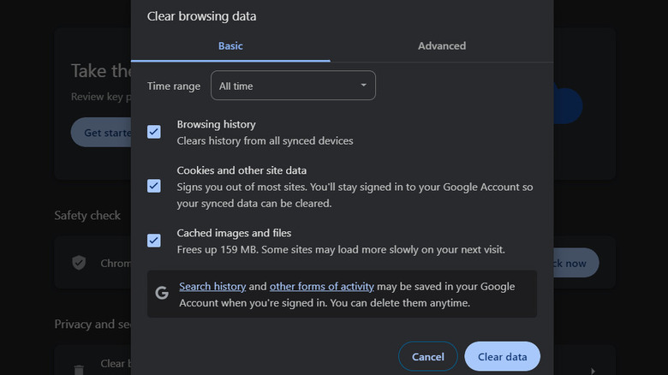Viewport: 668px width, 375px height.
Task: Uncheck the Browsing history checkbox
Action: (x=154, y=132)
